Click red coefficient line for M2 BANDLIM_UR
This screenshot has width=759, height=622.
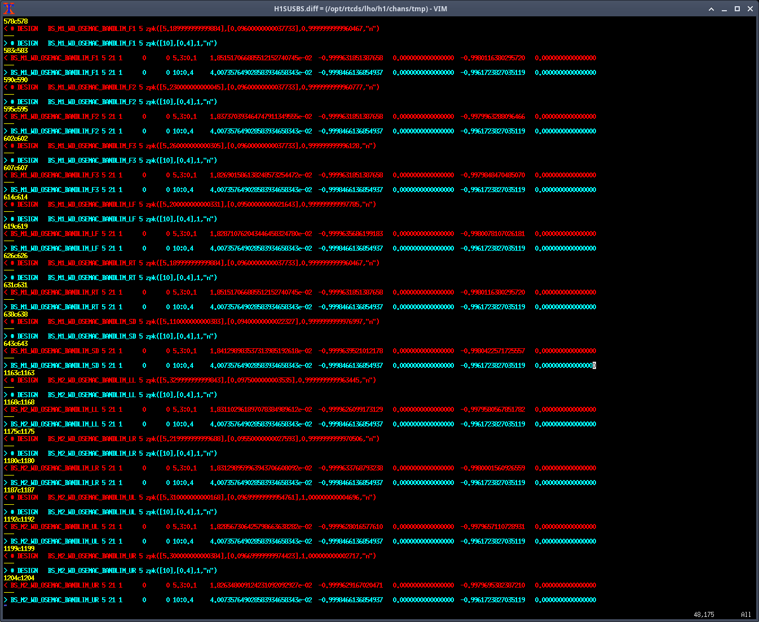282,585
